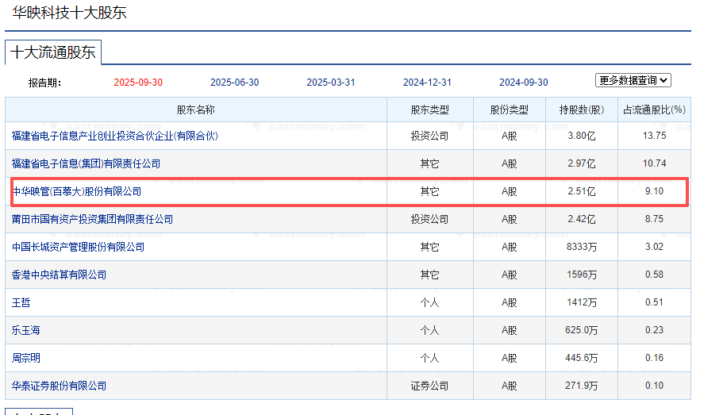
Task: Select the 13.75 percentage cell
Action: [654, 136]
